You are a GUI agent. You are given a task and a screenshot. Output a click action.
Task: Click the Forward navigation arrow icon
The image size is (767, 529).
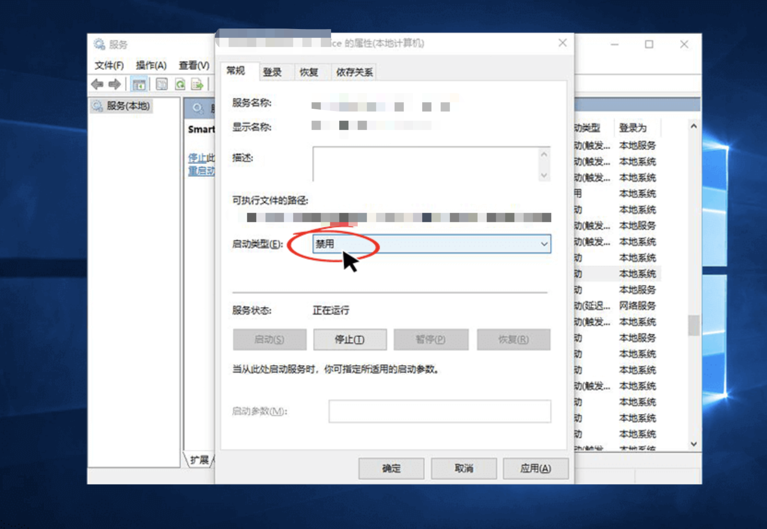click(x=114, y=84)
